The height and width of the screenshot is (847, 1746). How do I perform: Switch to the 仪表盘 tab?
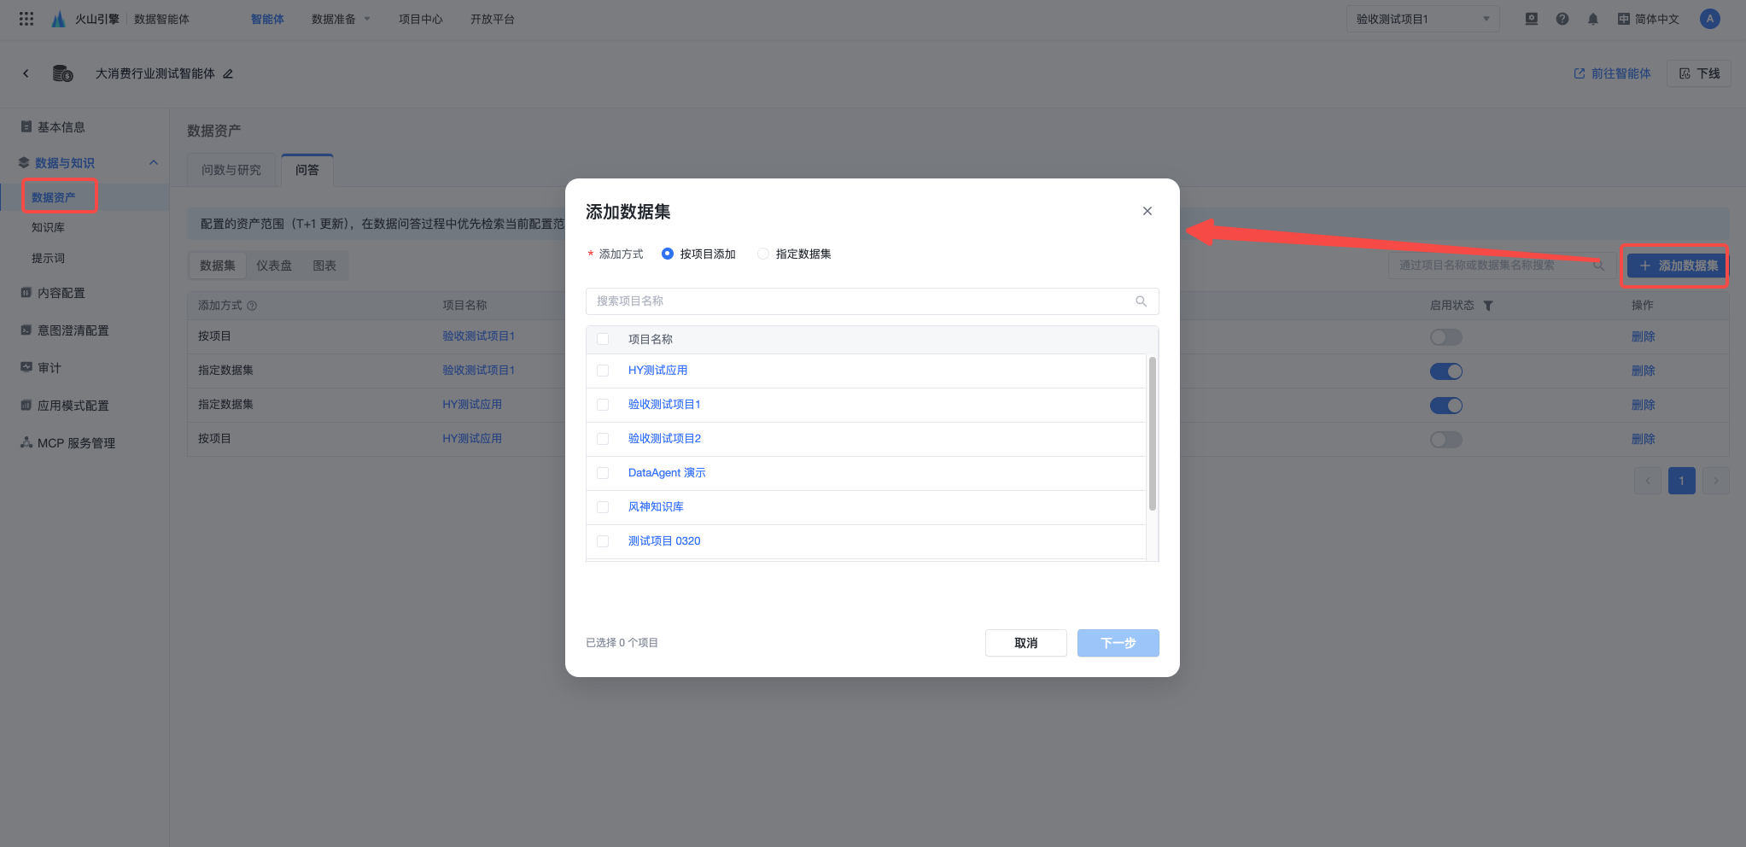[274, 266]
